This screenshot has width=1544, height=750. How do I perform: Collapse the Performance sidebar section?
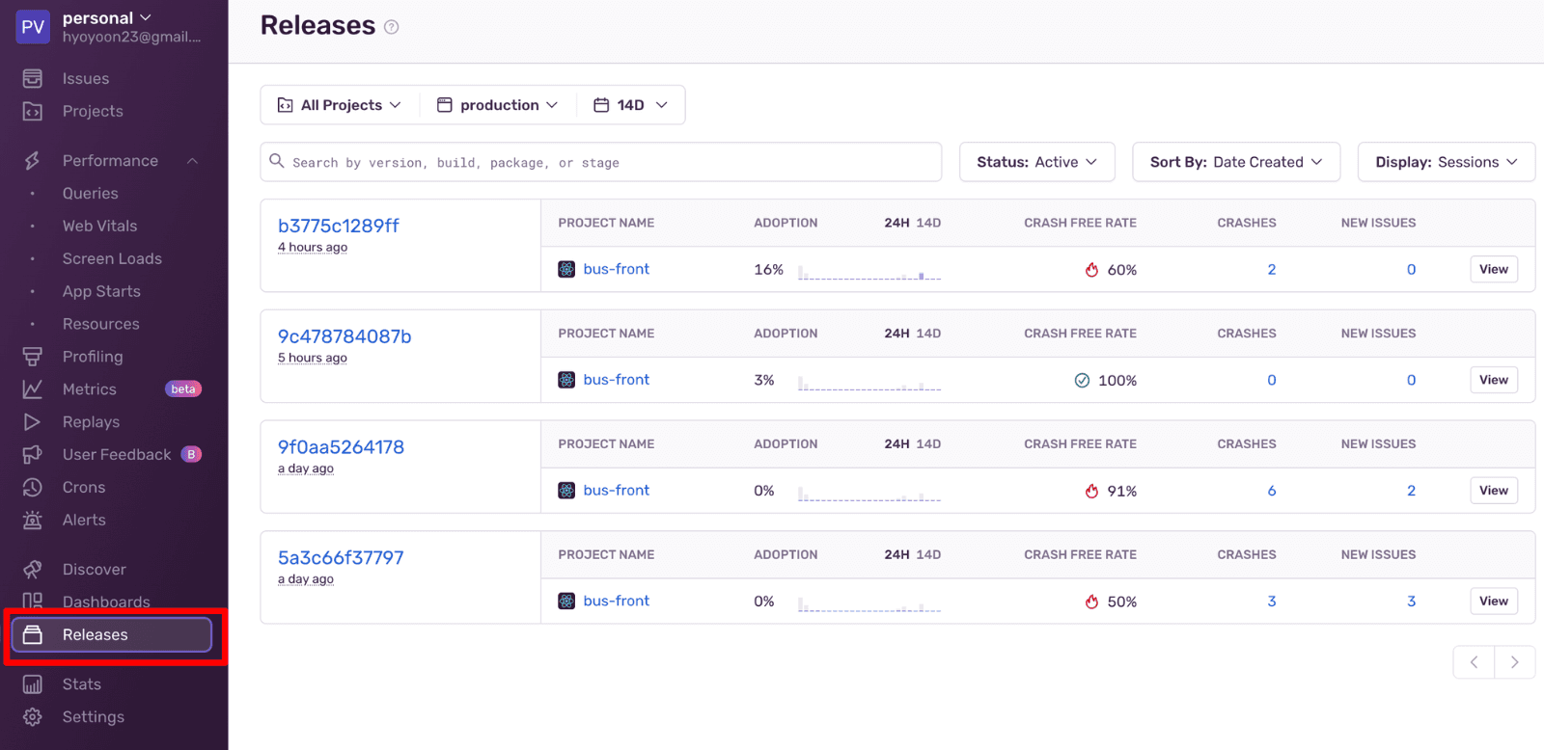(x=192, y=161)
